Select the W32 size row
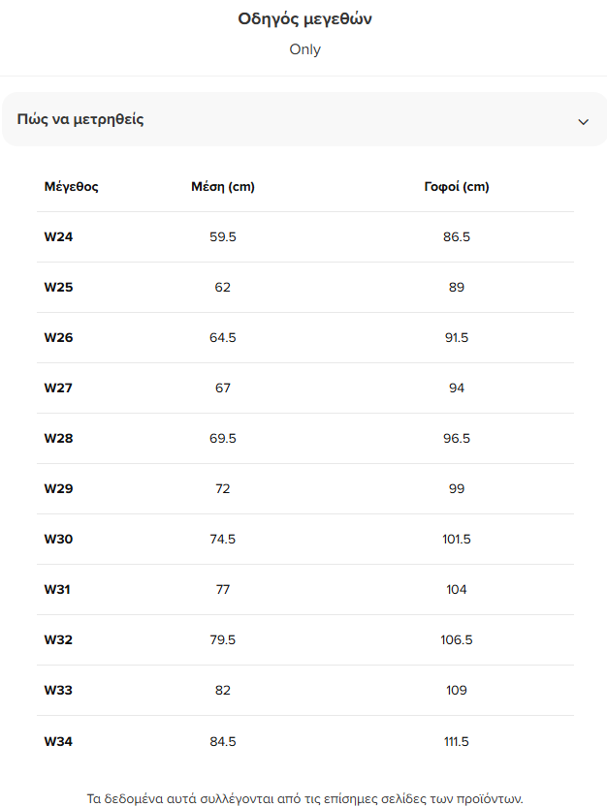This screenshot has width=607, height=806. pyautogui.click(x=305, y=640)
